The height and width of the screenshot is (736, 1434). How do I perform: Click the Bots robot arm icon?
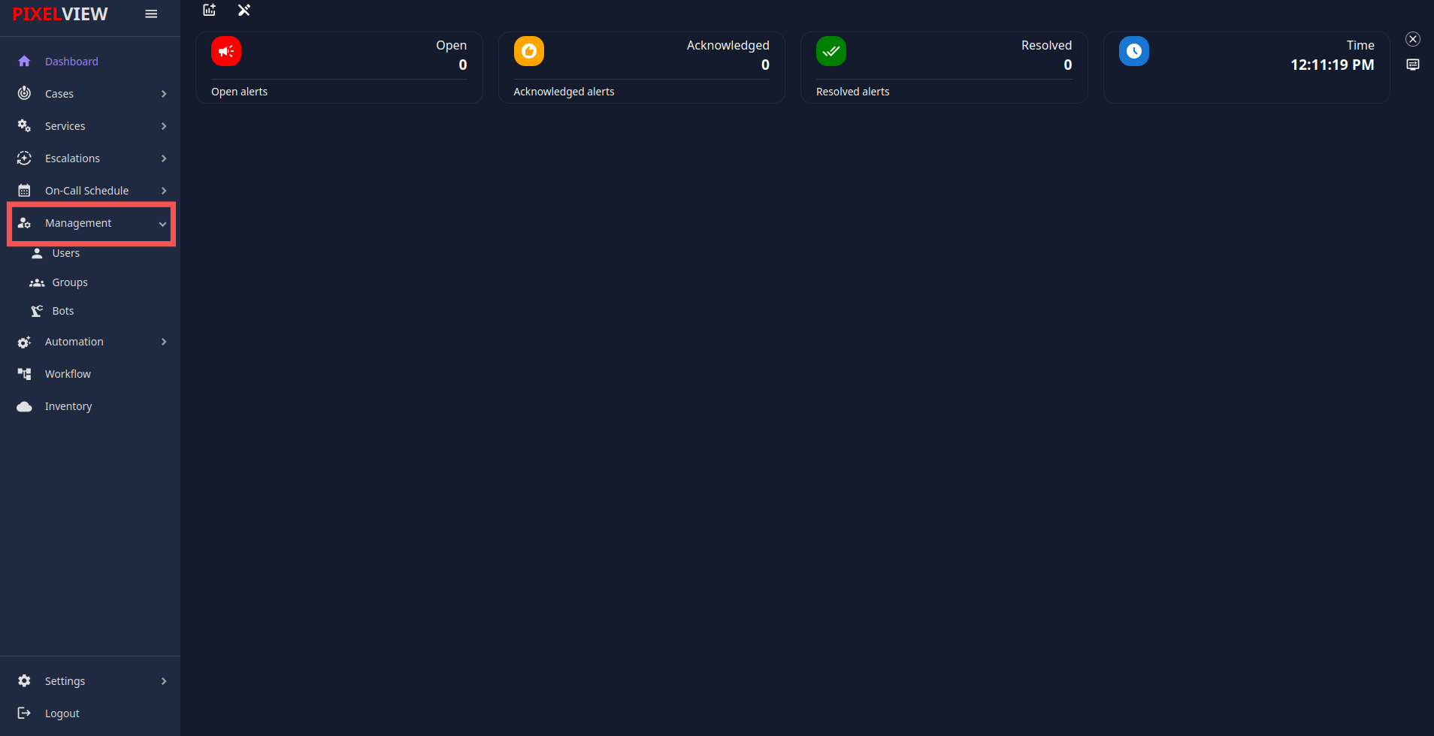(37, 311)
